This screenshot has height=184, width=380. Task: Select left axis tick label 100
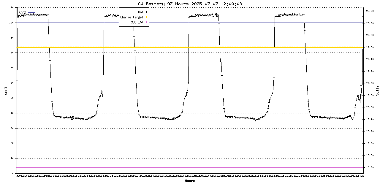(x=12, y=23)
